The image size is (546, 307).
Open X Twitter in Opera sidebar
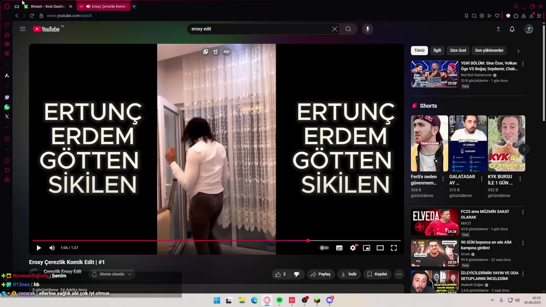pyautogui.click(x=7, y=116)
